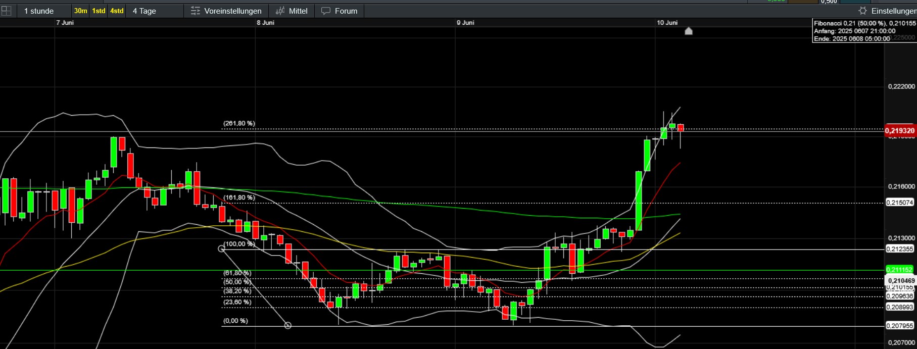
Task: Click the Fibonacci tooltip info box
Action: pos(864,31)
